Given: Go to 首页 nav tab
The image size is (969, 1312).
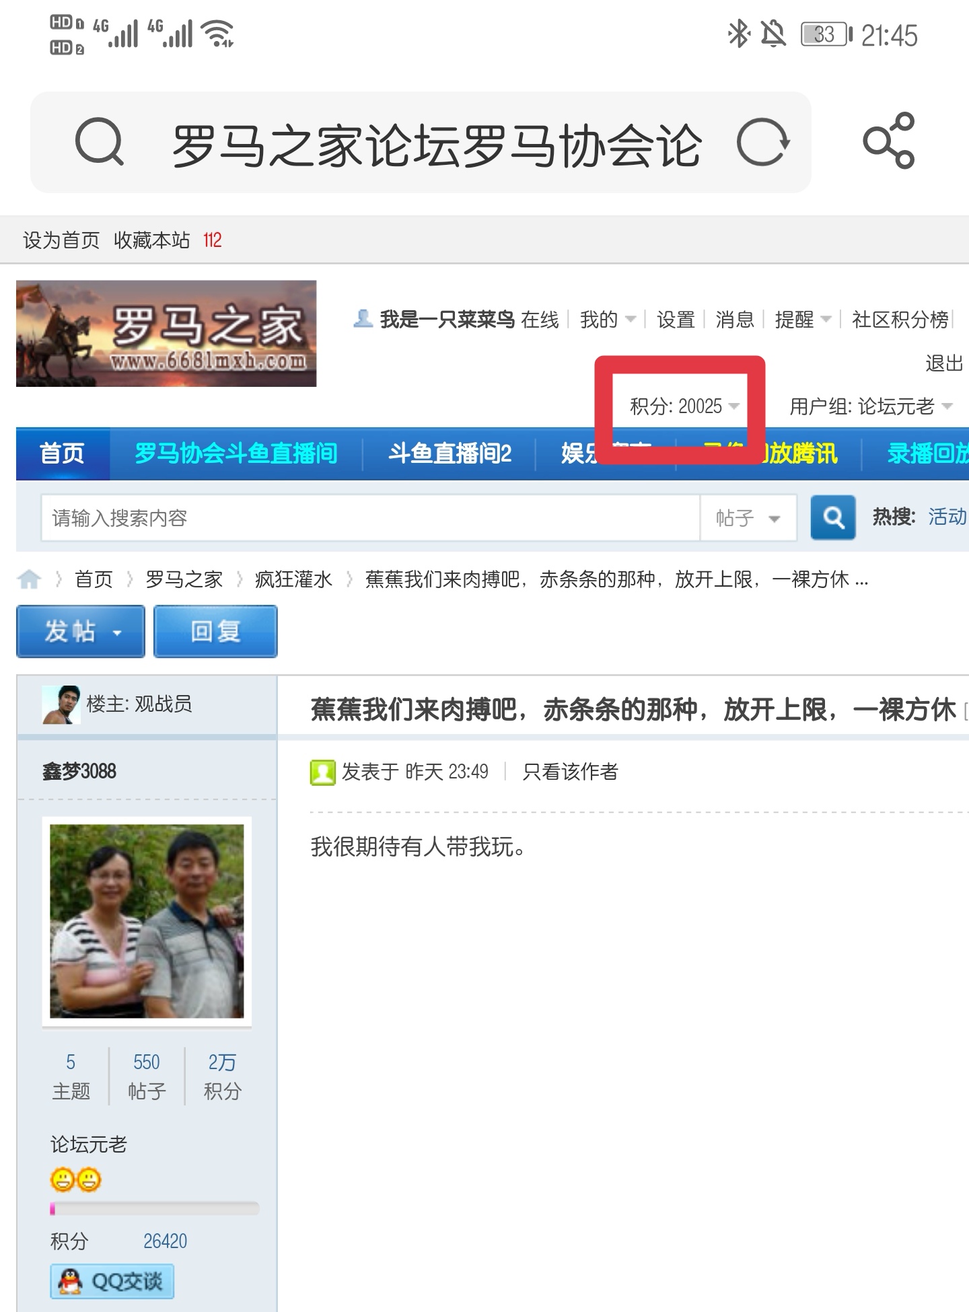Looking at the screenshot, I should (63, 453).
